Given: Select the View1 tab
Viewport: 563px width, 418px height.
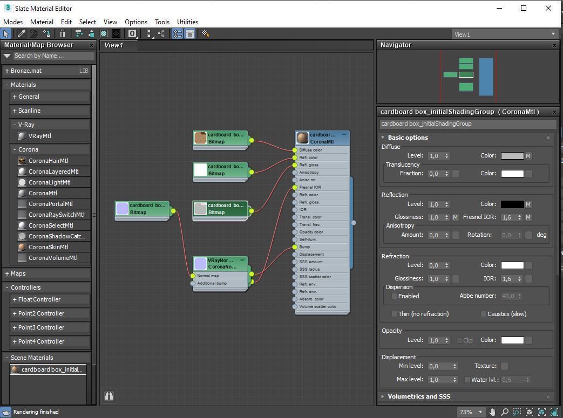Looking at the screenshot, I should click(119, 45).
